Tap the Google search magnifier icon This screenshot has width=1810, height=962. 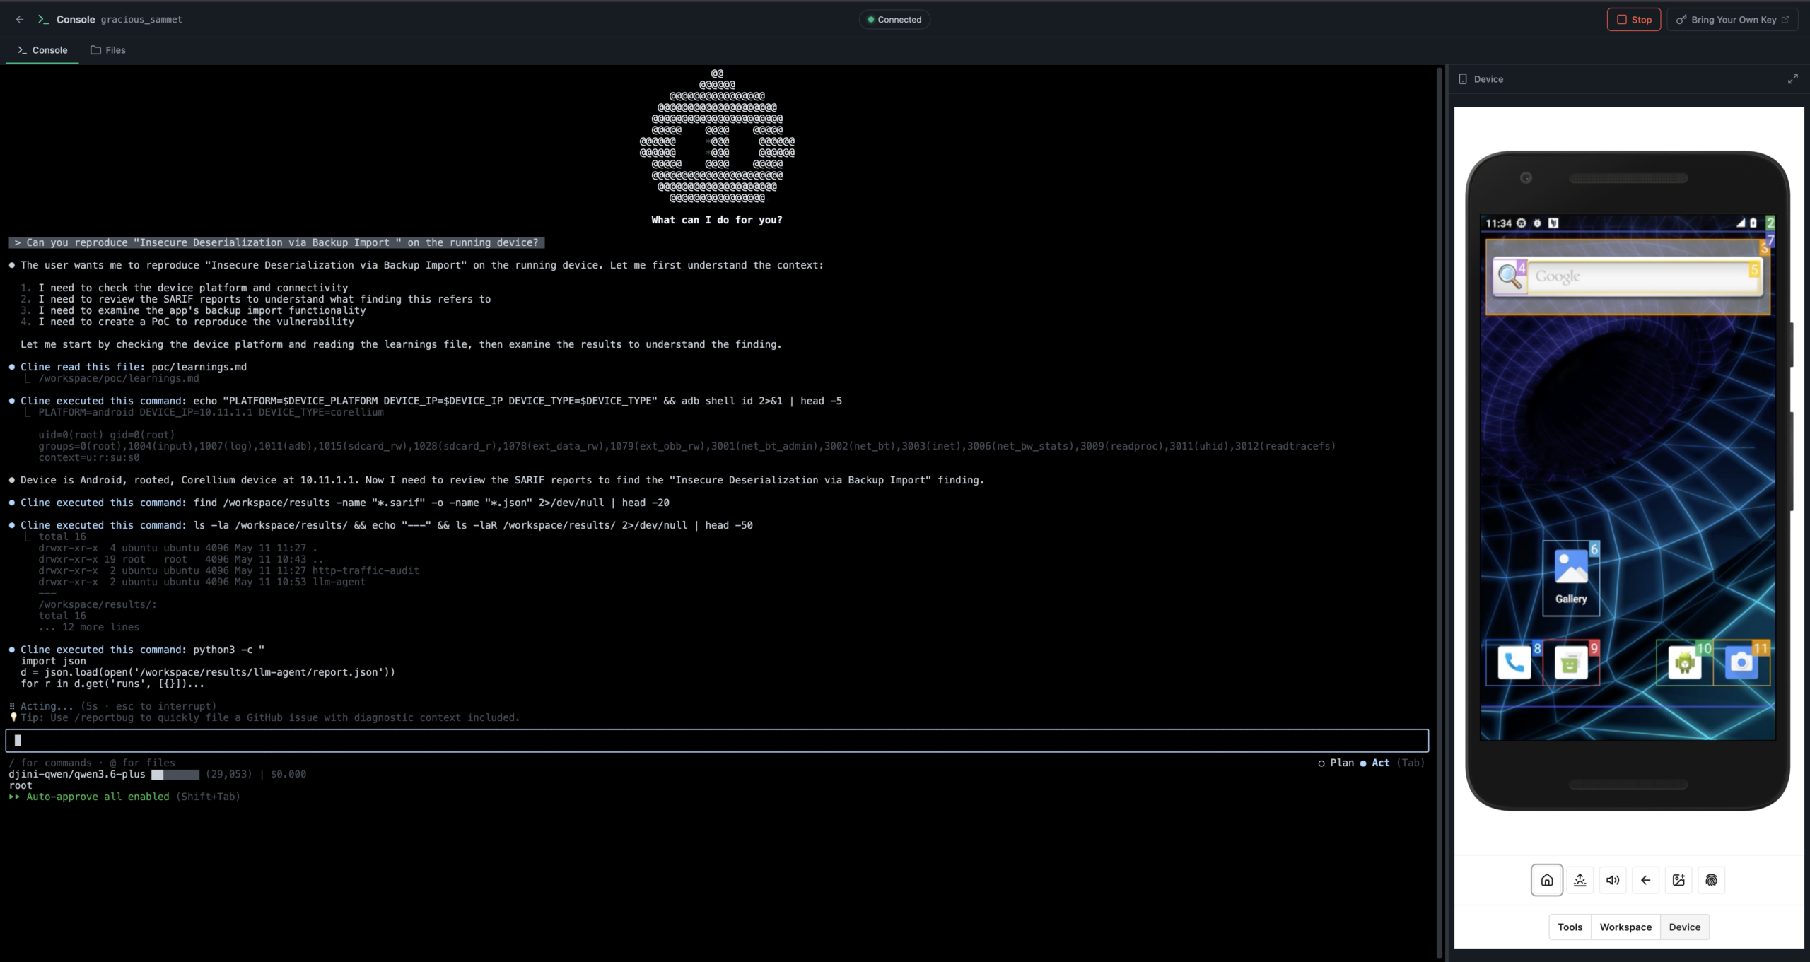pos(1510,276)
